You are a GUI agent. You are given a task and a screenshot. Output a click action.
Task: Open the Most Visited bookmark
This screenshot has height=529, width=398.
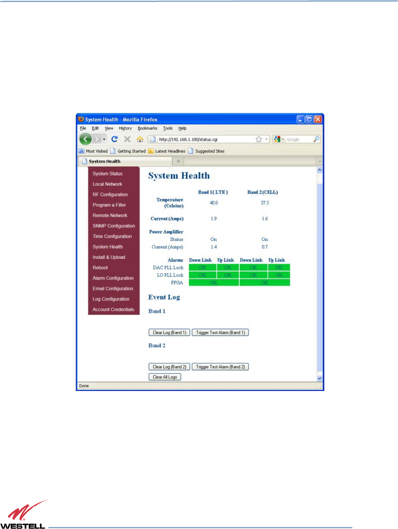point(93,151)
